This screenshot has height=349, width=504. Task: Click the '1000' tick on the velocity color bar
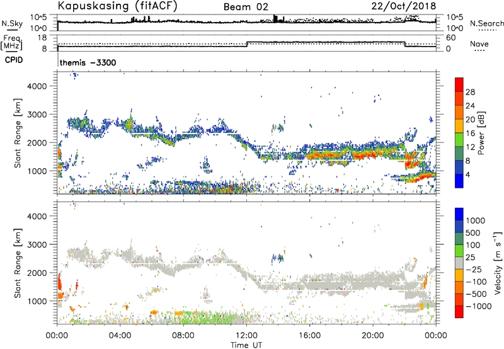[476, 220]
